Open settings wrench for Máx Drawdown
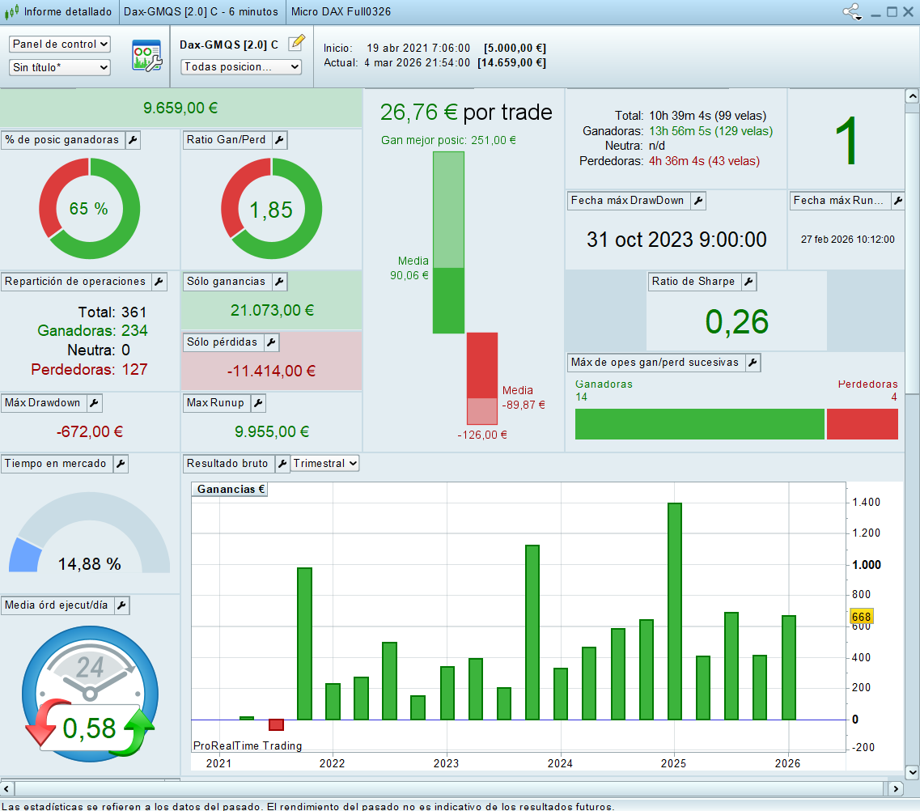The width and height of the screenshot is (920, 811). (x=94, y=403)
